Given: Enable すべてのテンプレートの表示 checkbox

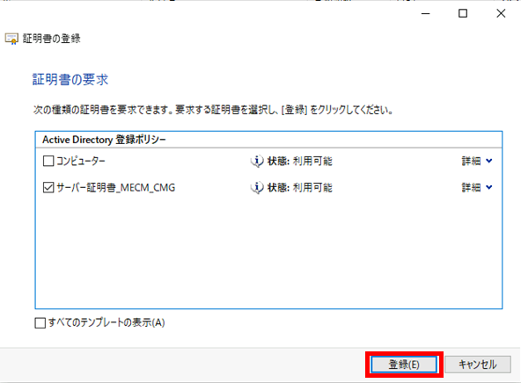Looking at the screenshot, I should (x=40, y=322).
